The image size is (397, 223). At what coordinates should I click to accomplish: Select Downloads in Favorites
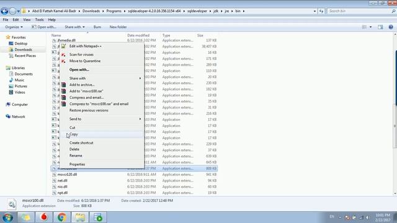[x=23, y=50]
